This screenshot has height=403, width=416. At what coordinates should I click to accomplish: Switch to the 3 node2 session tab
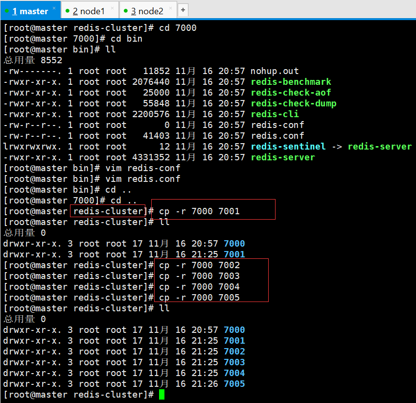[x=147, y=11]
